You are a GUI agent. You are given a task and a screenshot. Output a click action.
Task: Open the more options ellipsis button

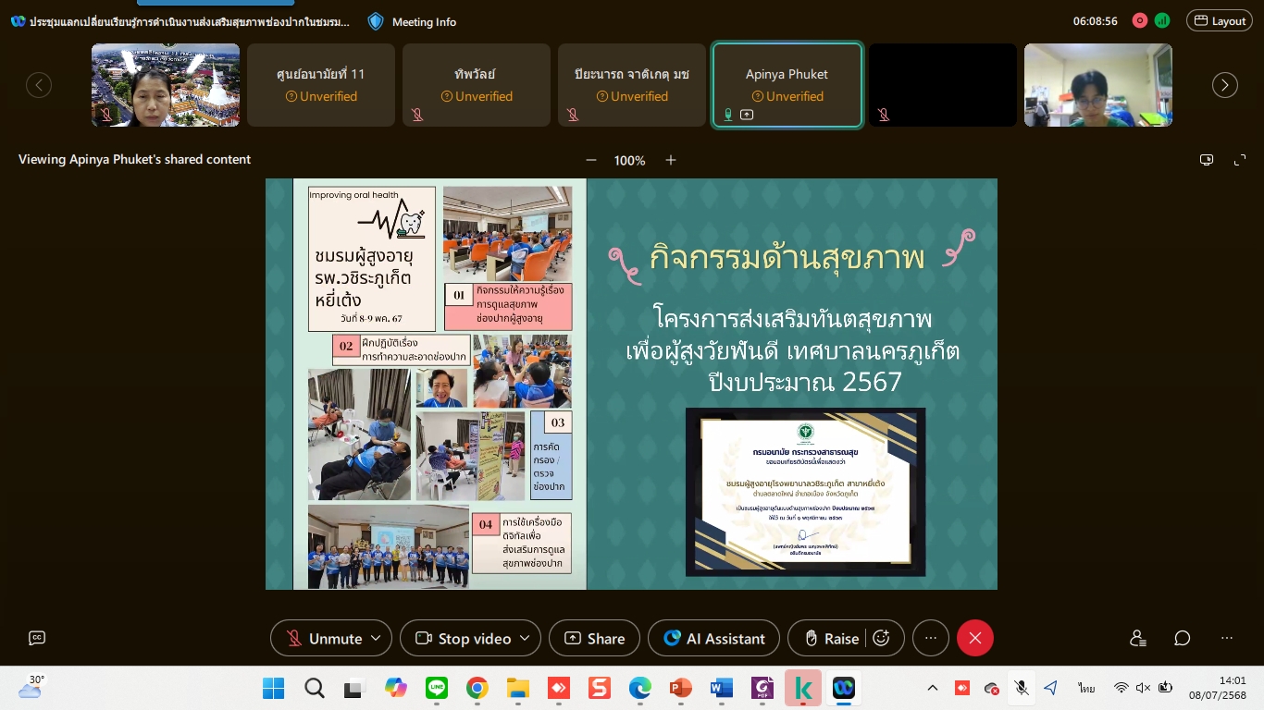click(x=930, y=638)
